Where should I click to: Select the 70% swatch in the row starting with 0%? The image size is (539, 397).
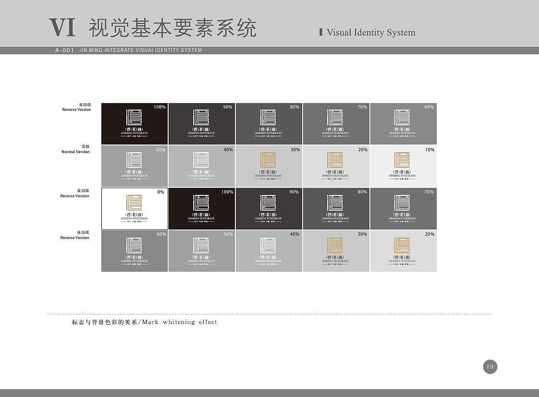tap(404, 208)
